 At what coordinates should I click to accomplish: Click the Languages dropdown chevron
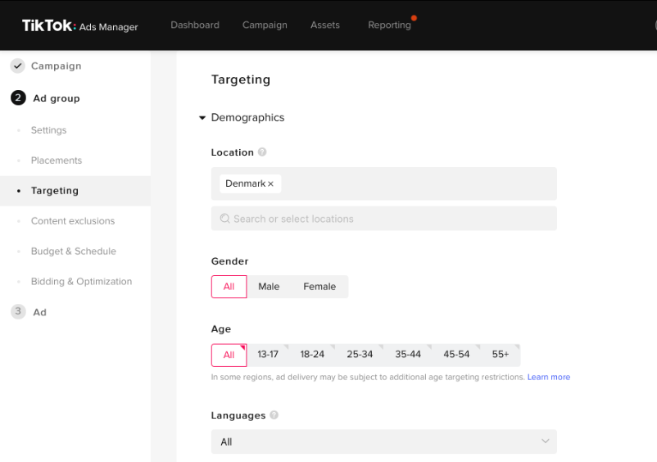coord(545,441)
